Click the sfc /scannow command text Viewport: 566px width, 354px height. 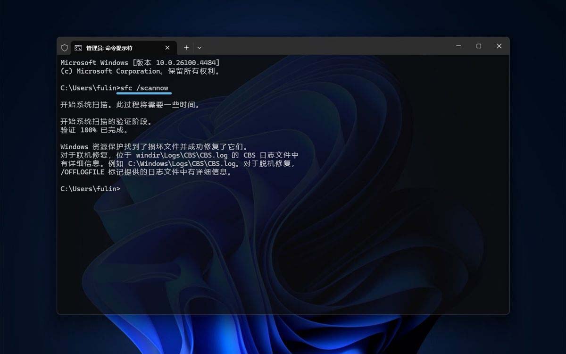pyautogui.click(x=144, y=88)
